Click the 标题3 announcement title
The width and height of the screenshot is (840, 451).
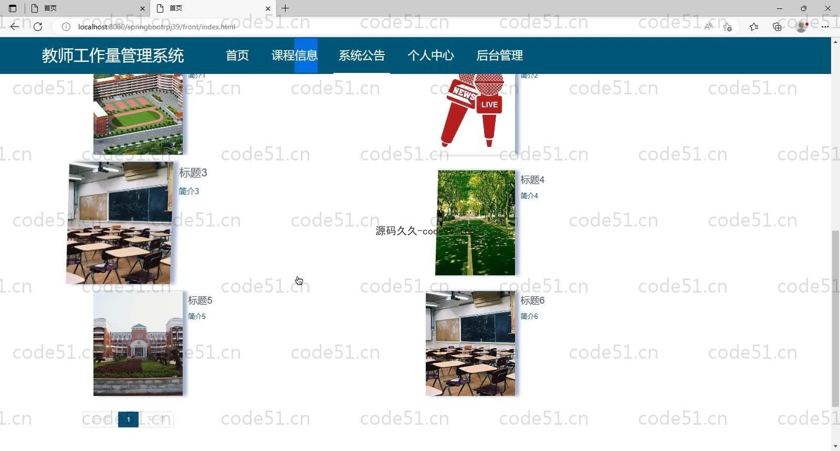tap(193, 173)
